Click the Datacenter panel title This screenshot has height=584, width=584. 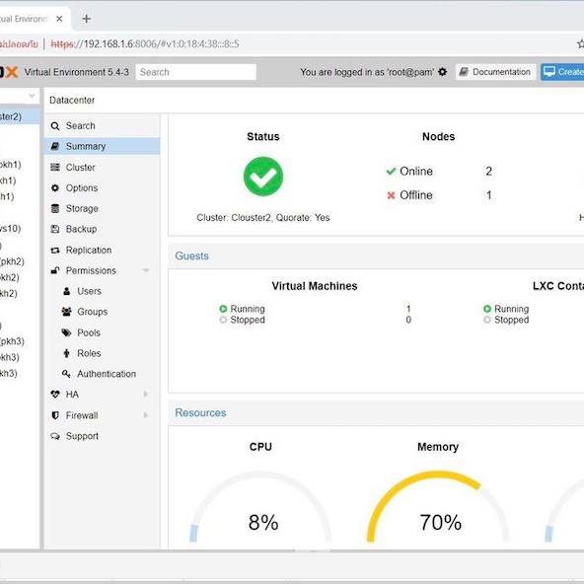point(72,101)
